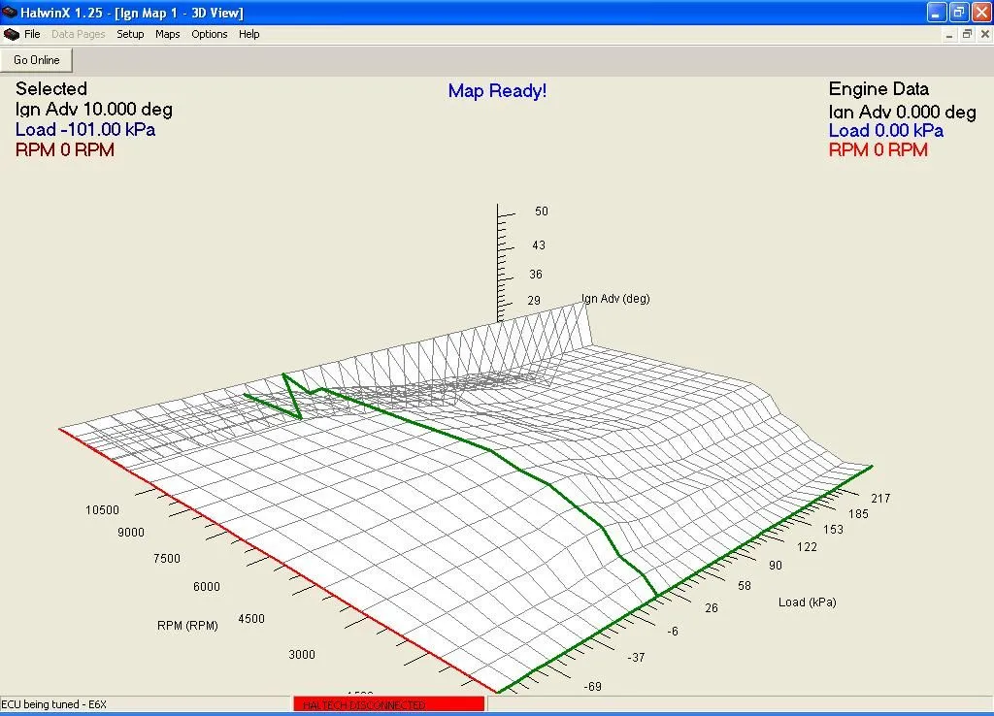
Task: Minimize the Ign Map 1 child window
Action: click(948, 34)
